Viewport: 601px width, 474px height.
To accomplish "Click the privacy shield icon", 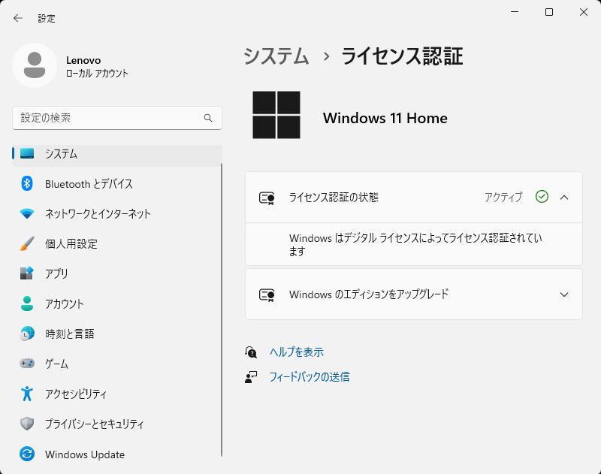I will point(27,424).
